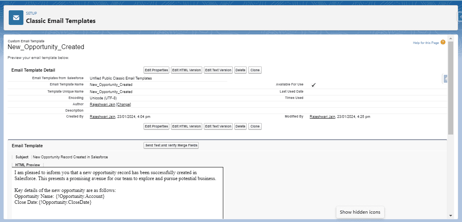Open Help for this Page link
The height and width of the screenshot is (222, 462).
tap(426, 43)
